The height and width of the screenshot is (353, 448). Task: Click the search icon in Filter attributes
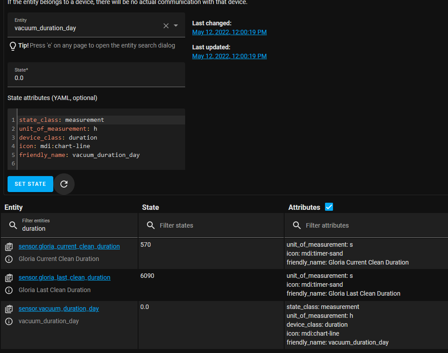297,225
